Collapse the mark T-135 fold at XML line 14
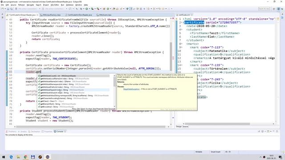The height and width of the screenshot is (160, 285). pyautogui.click(x=182, y=65)
